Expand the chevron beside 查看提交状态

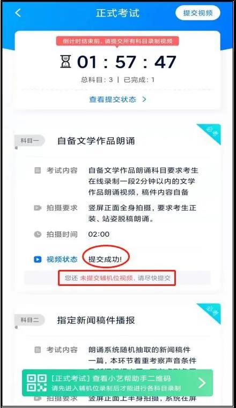[x=144, y=100]
